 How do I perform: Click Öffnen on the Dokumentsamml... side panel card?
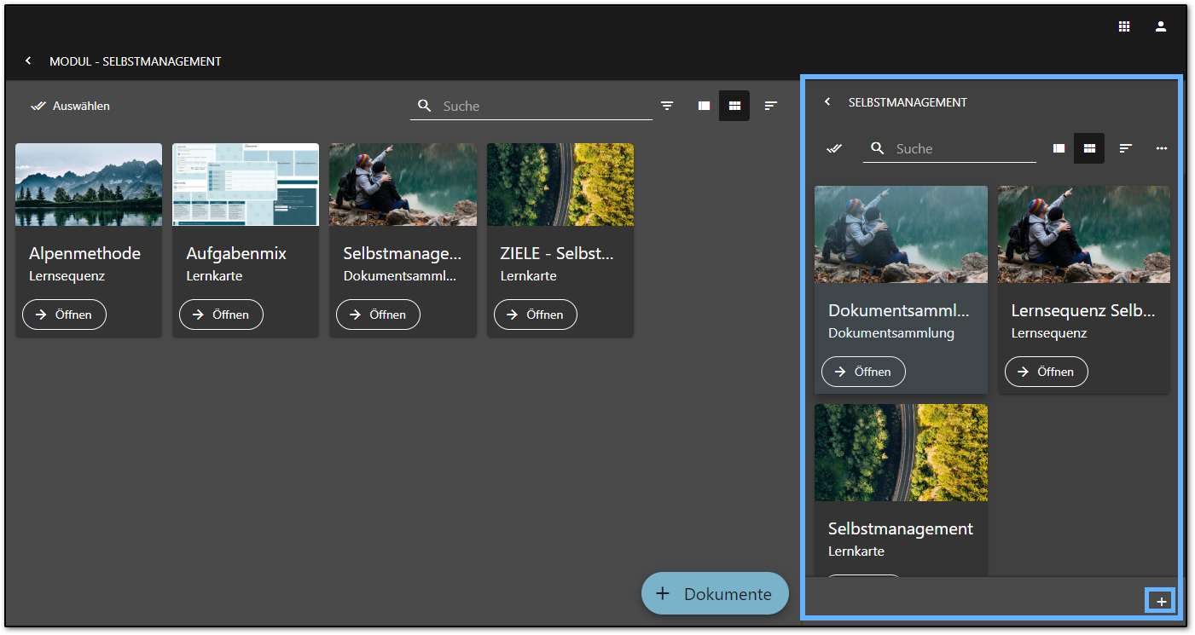863,372
